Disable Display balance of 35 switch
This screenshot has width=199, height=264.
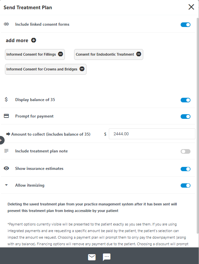tap(186, 100)
